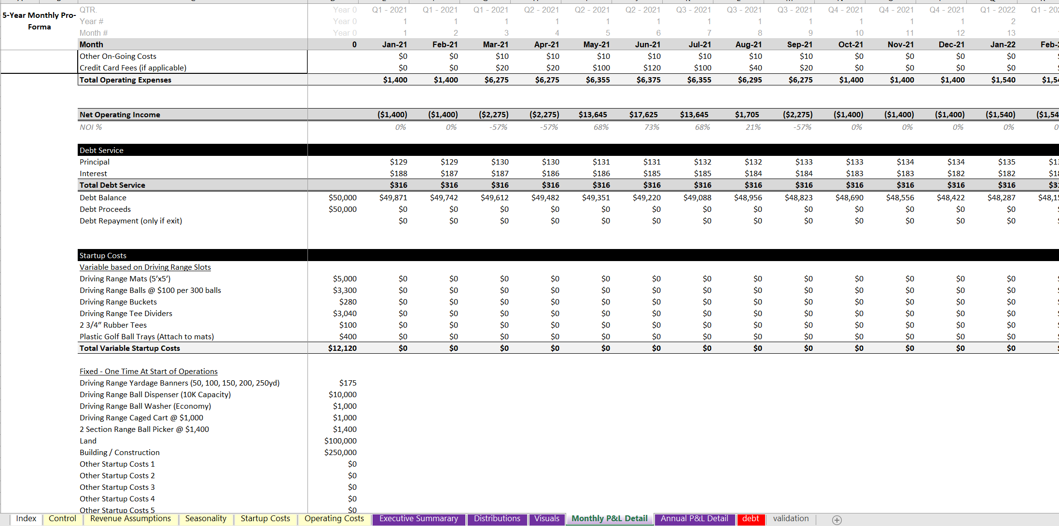
Task: Open the Visuals sheet
Action: [547, 518]
